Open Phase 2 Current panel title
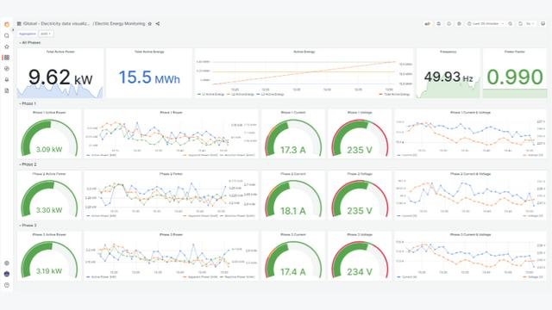This screenshot has height=310, width=552. [293, 174]
